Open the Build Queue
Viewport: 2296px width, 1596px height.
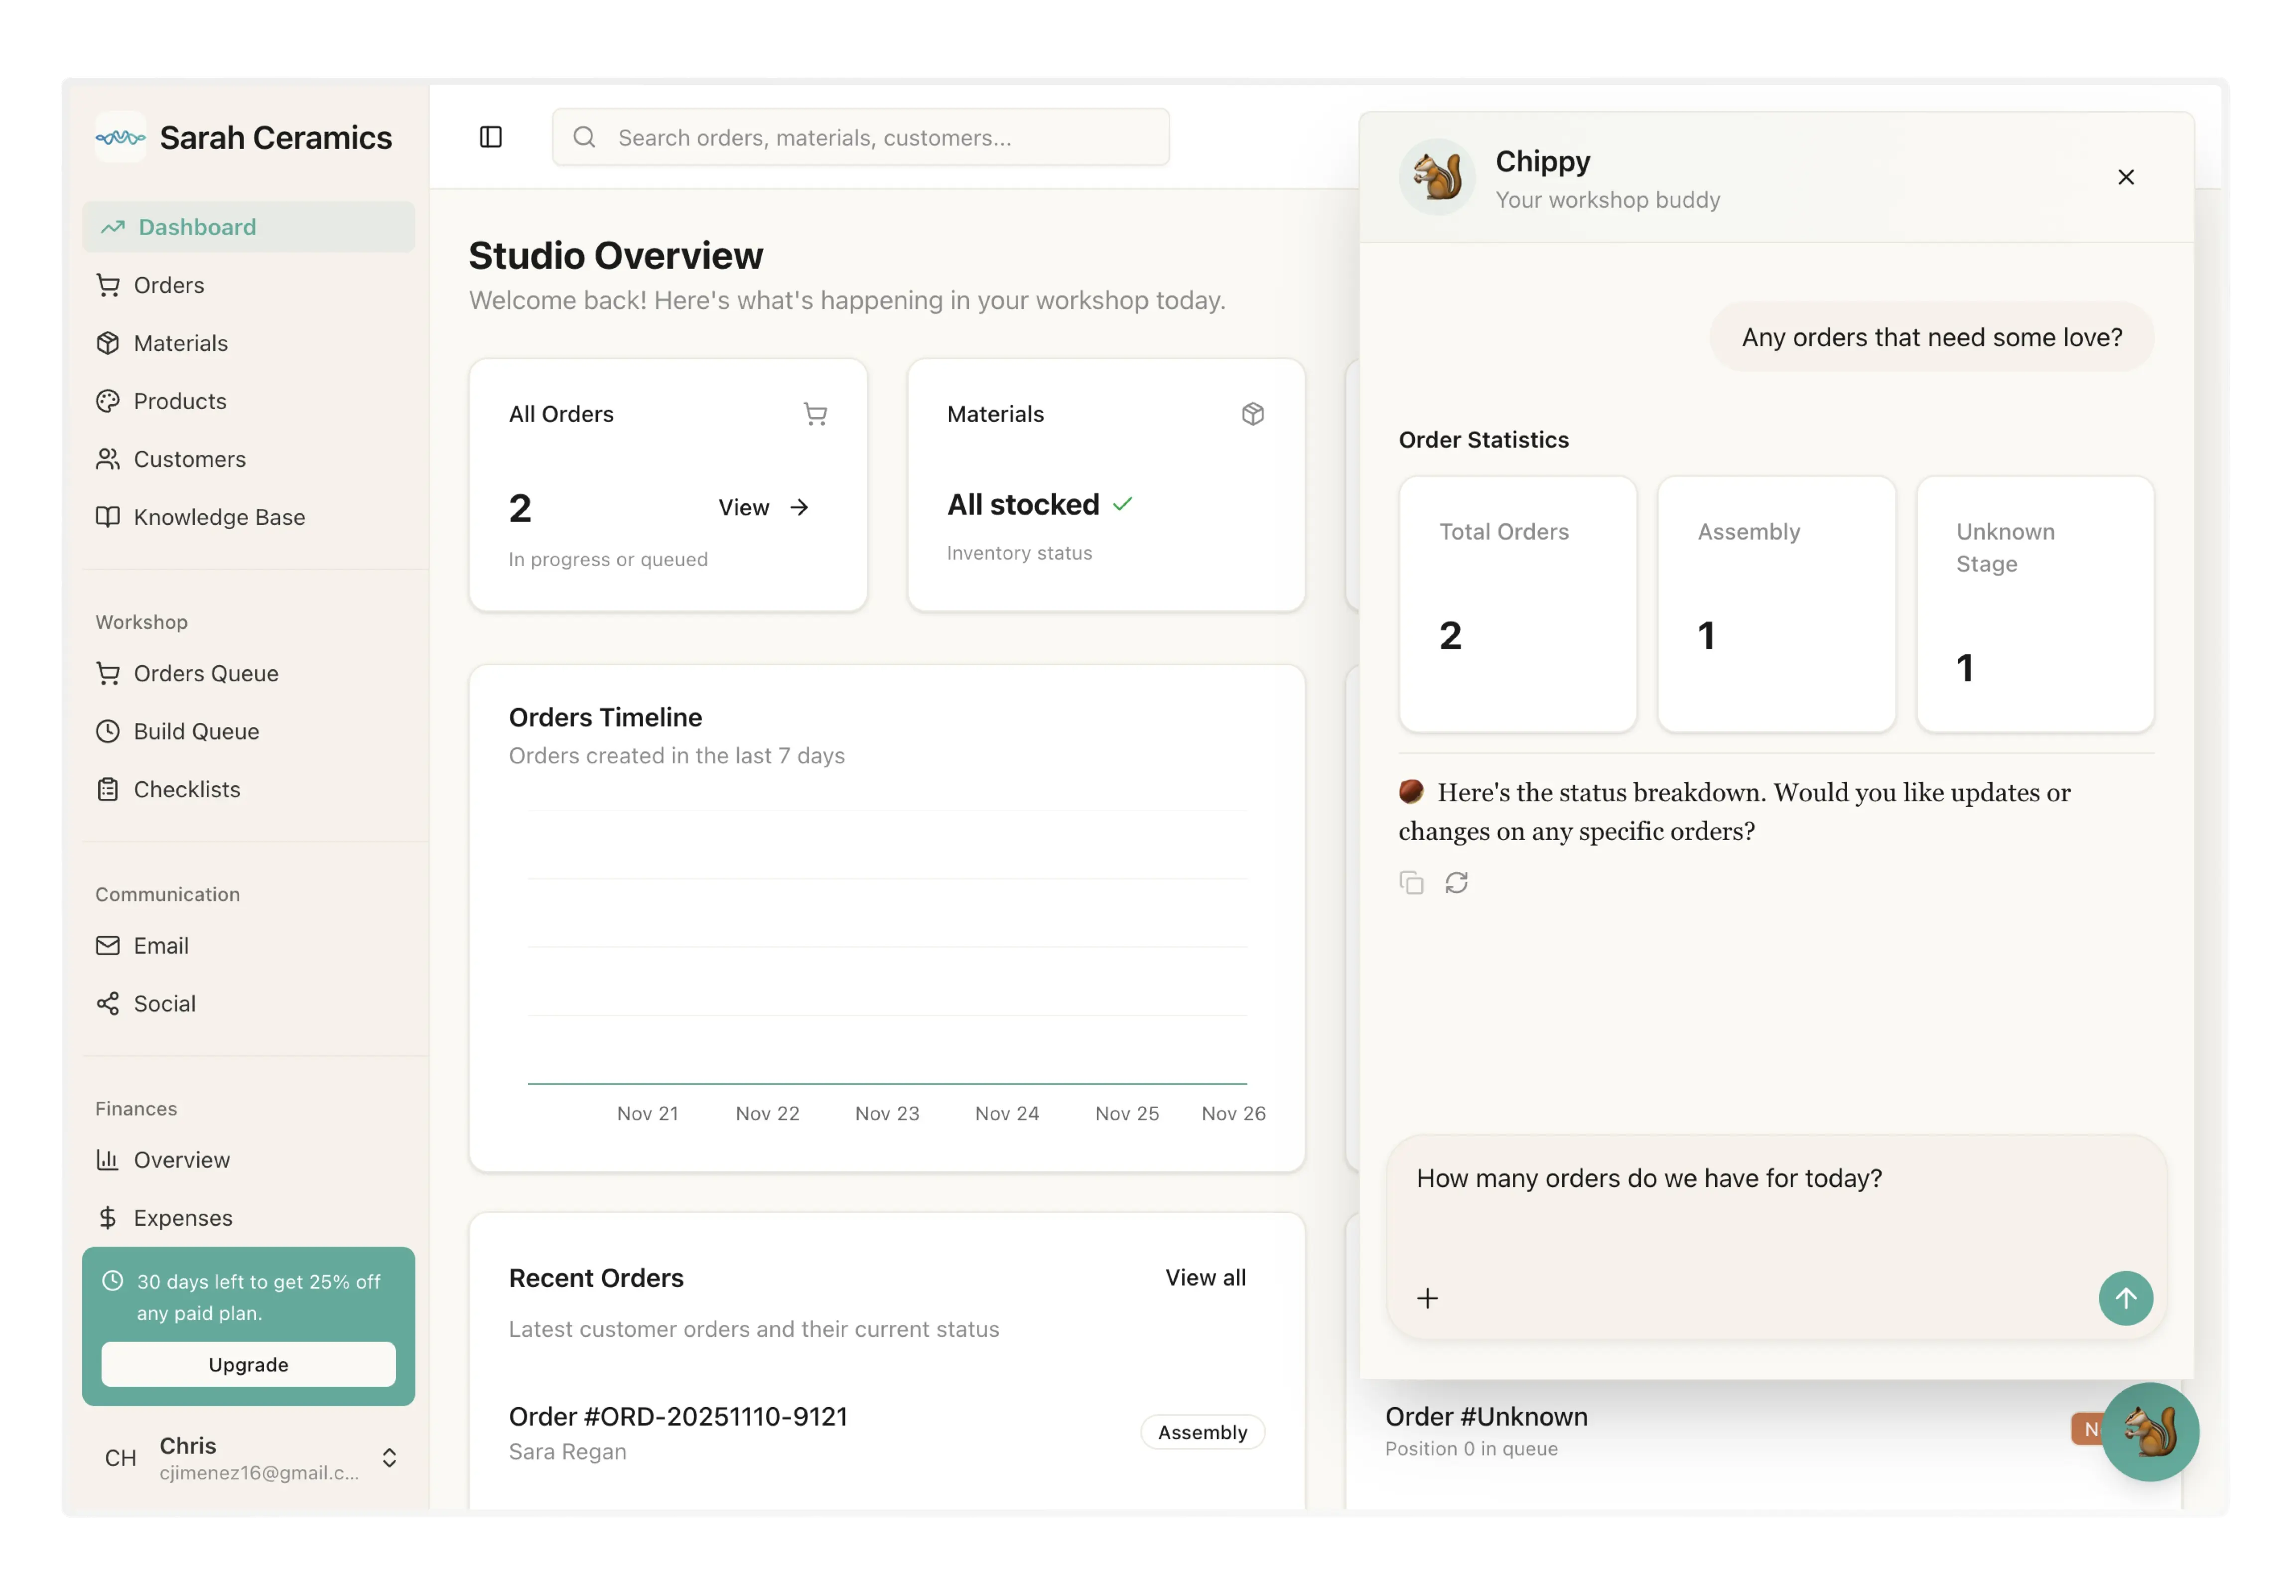[196, 731]
